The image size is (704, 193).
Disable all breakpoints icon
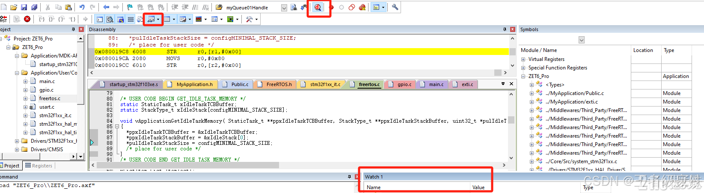[x=351, y=7]
